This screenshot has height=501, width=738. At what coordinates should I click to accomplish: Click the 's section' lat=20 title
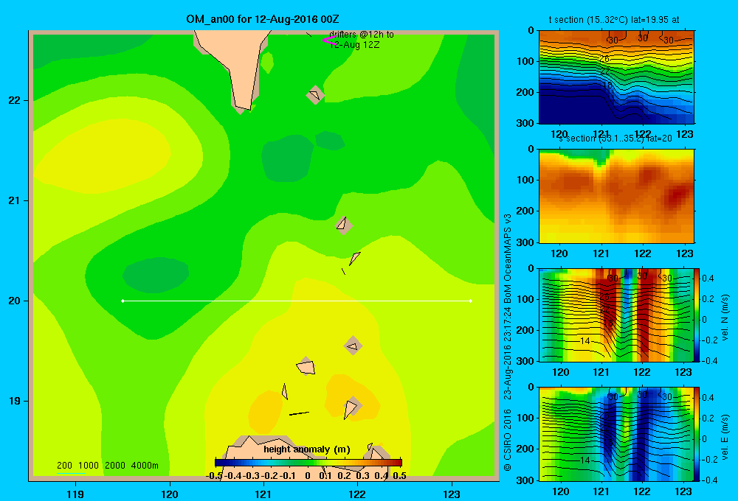point(615,139)
